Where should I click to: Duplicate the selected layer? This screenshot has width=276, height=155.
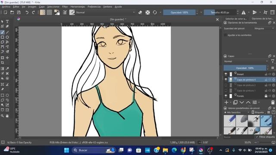[x=235, y=102]
